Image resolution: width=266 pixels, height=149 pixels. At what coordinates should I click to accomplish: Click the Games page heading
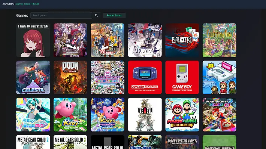tap(22, 15)
